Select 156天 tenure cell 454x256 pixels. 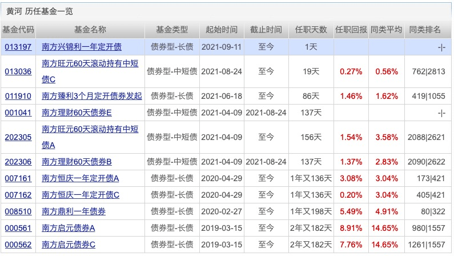[x=311, y=137]
